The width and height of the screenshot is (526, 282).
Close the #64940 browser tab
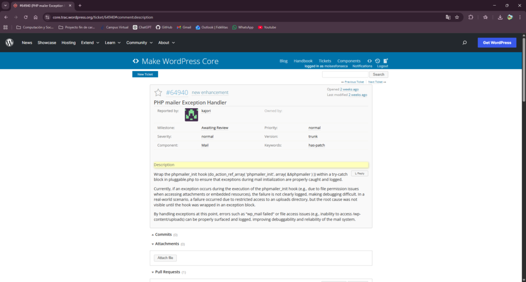pyautogui.click(x=70, y=5)
